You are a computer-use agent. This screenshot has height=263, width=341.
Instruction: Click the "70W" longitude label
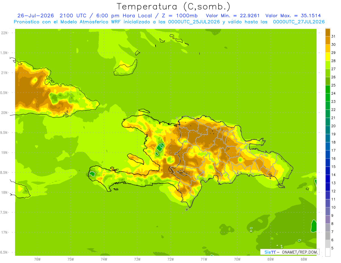[237, 259]
